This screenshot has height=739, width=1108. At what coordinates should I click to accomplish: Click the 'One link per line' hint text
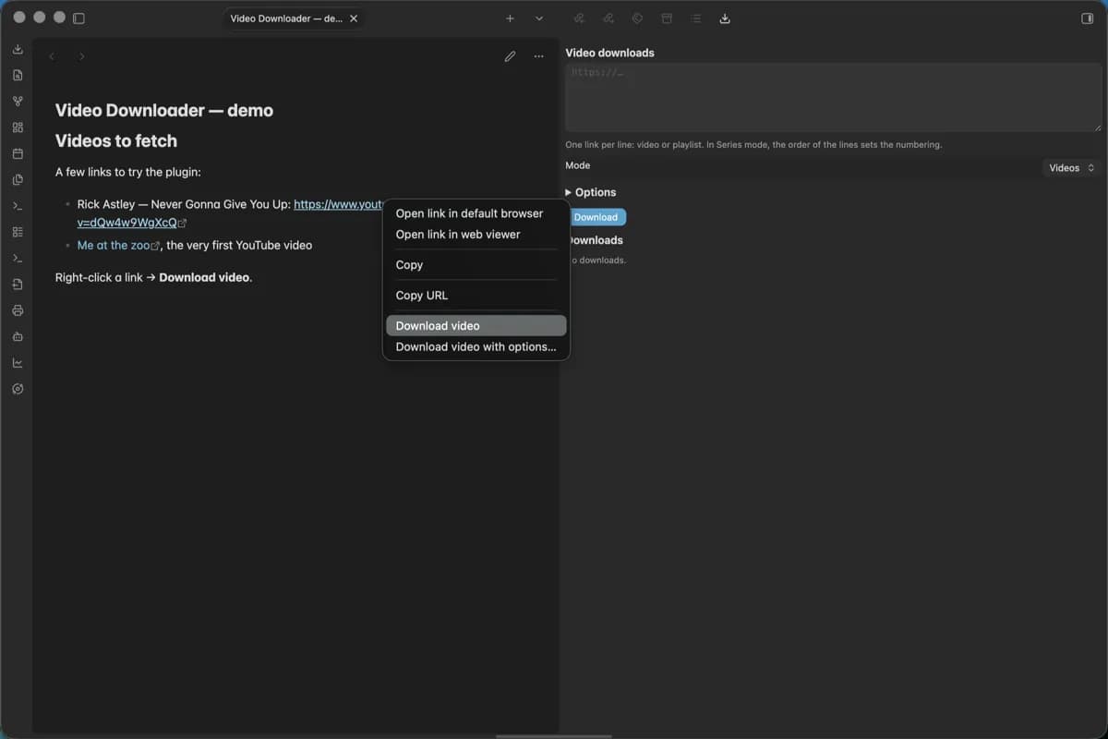(x=753, y=145)
